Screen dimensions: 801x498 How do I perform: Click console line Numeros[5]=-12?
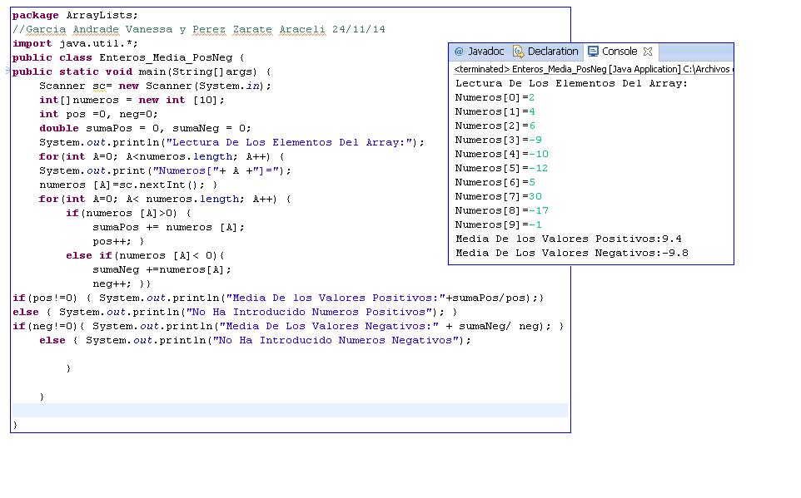[501, 169]
